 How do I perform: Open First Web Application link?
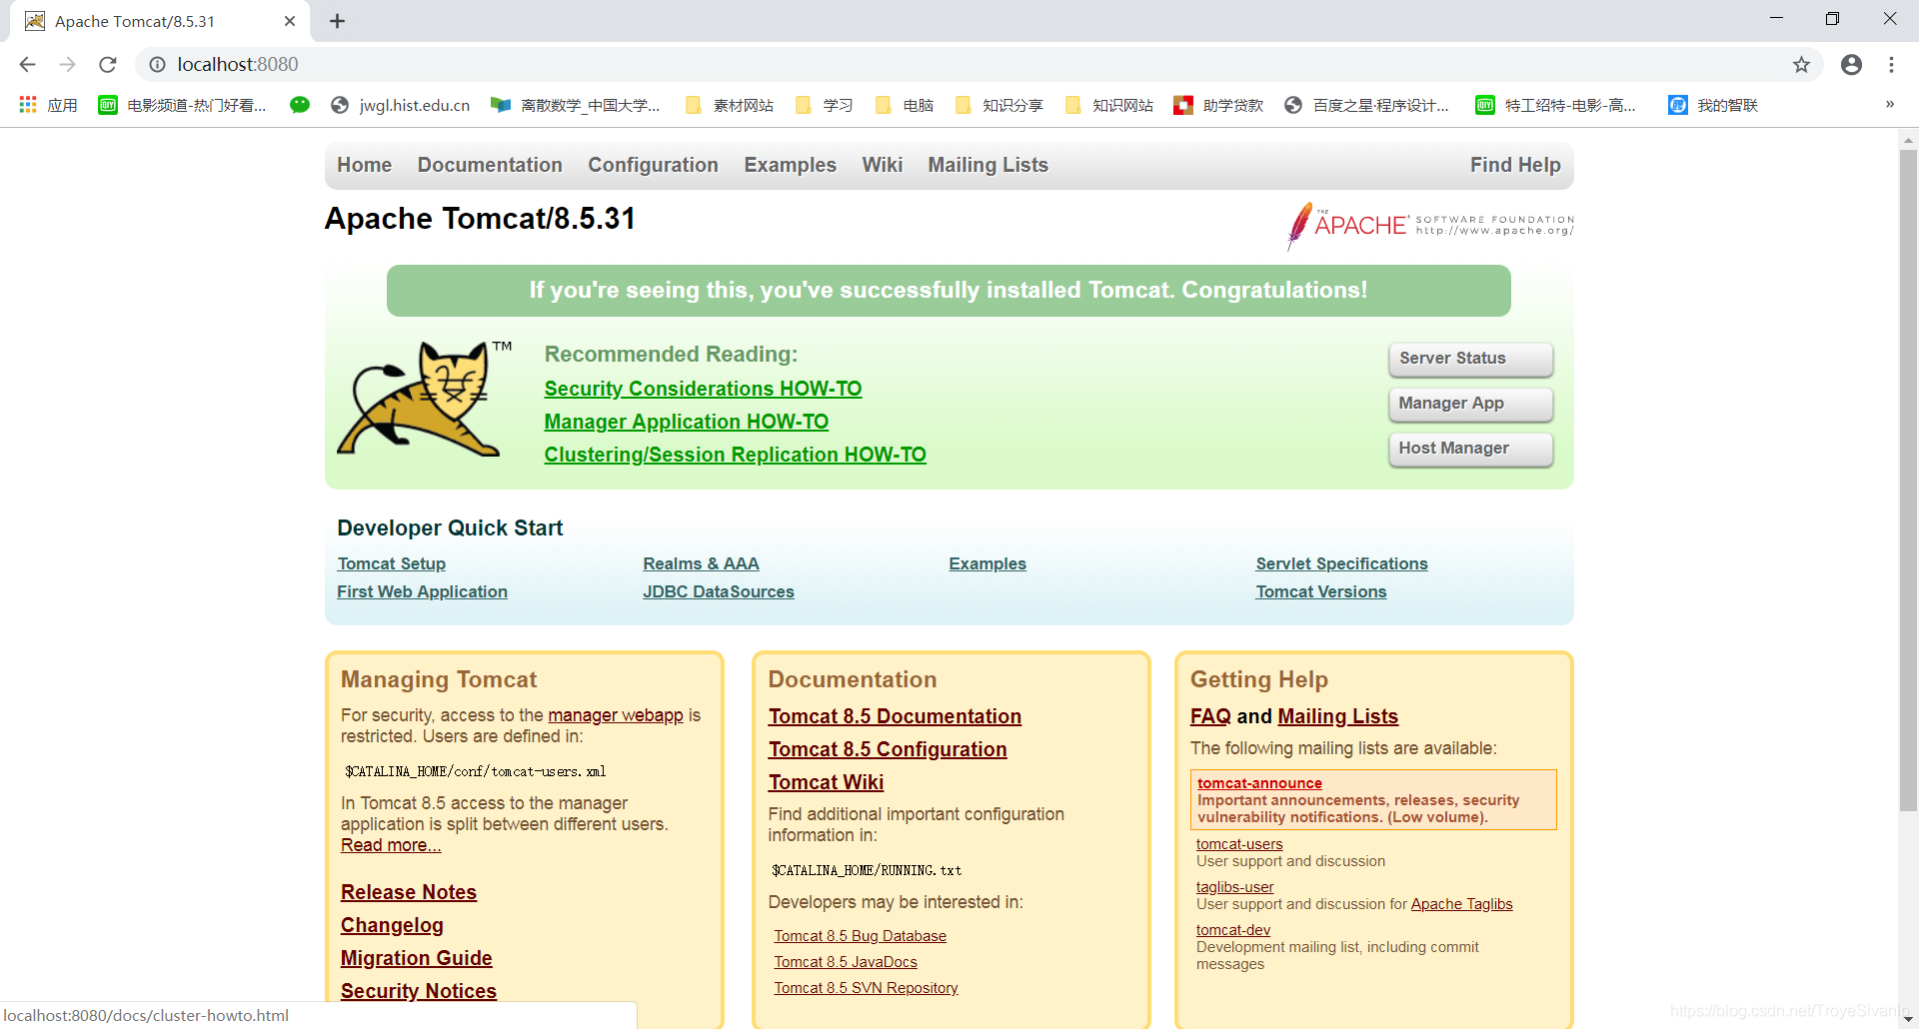[x=422, y=591]
